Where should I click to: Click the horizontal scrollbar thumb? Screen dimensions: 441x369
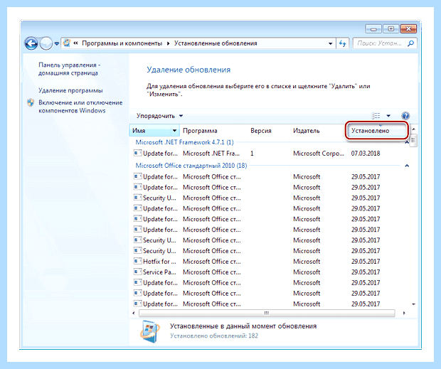(x=267, y=313)
